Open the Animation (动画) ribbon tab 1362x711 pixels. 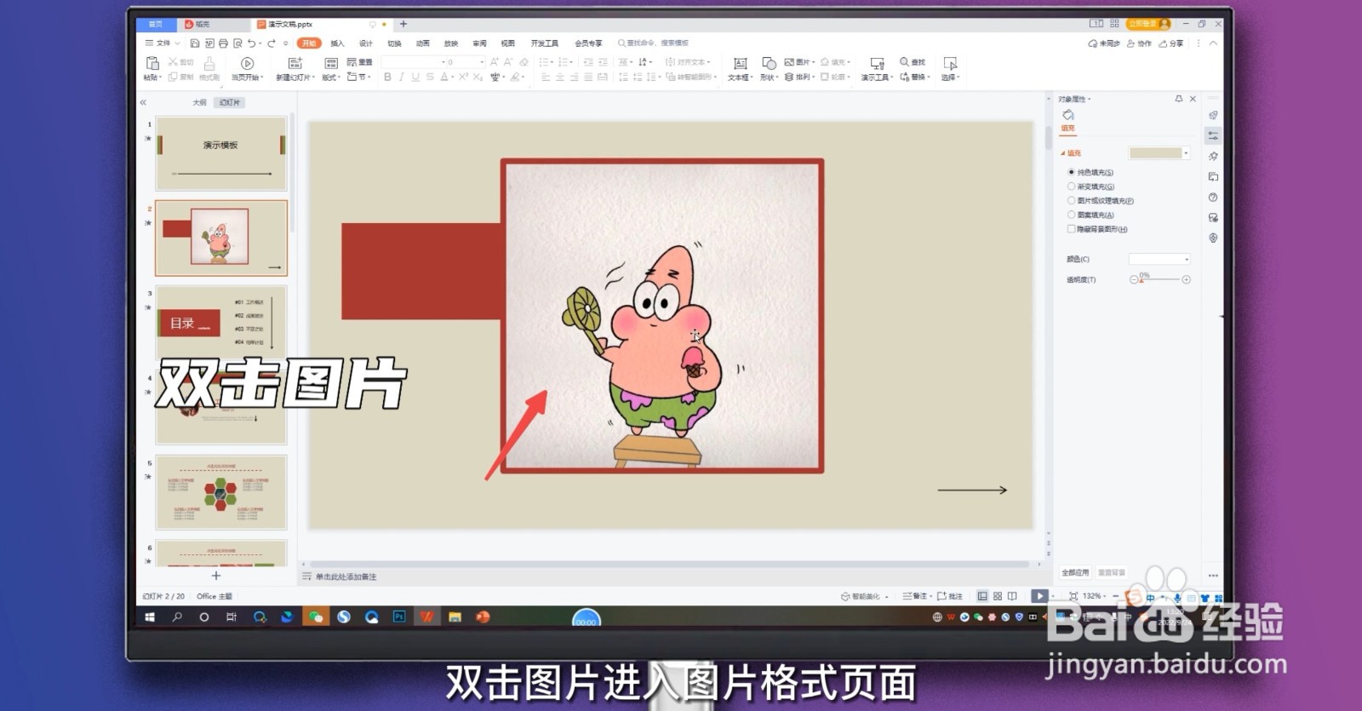pos(423,43)
